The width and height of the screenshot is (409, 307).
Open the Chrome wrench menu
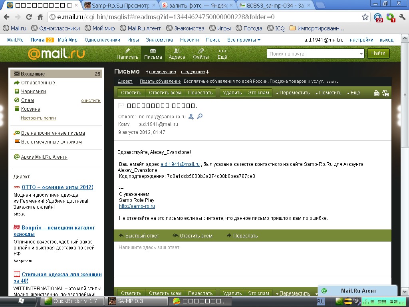click(x=402, y=17)
